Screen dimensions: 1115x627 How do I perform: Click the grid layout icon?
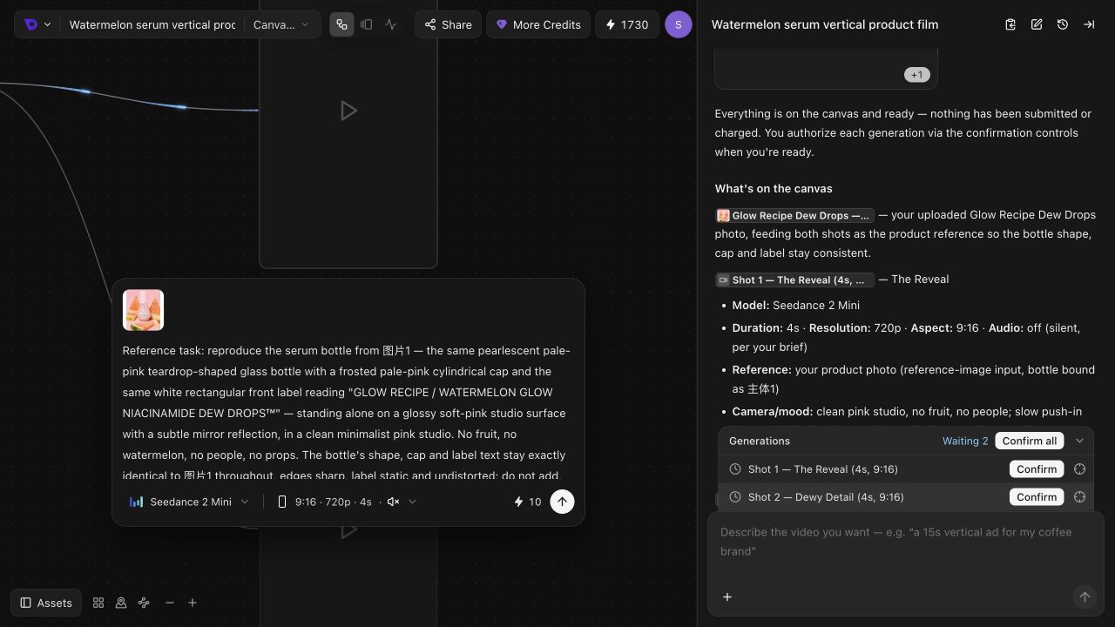coord(98,603)
